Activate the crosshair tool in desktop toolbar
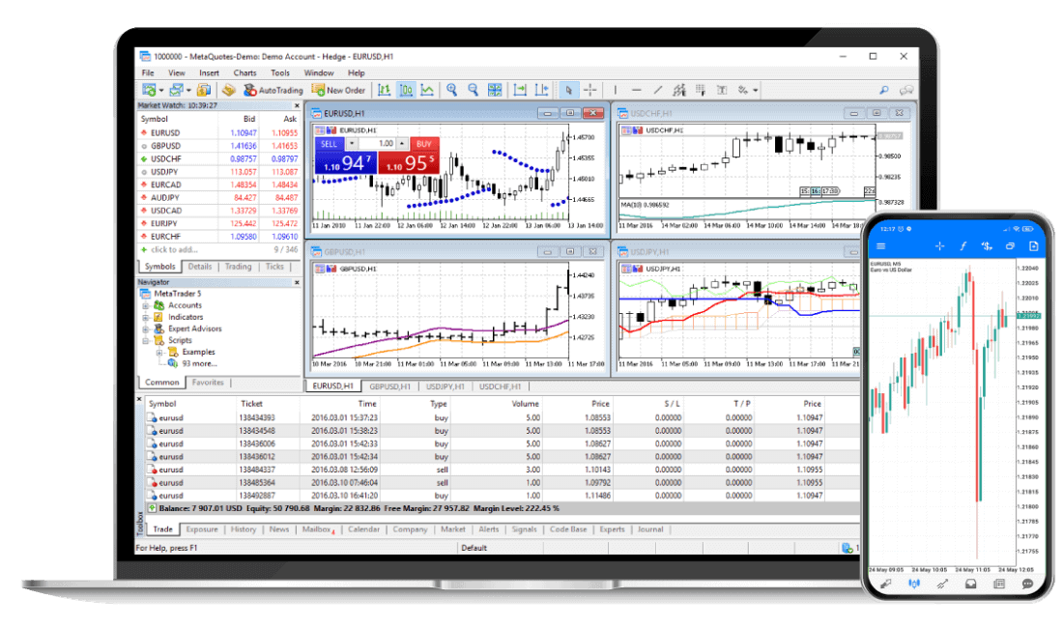Viewport: 1063px width, 628px height. point(590,90)
